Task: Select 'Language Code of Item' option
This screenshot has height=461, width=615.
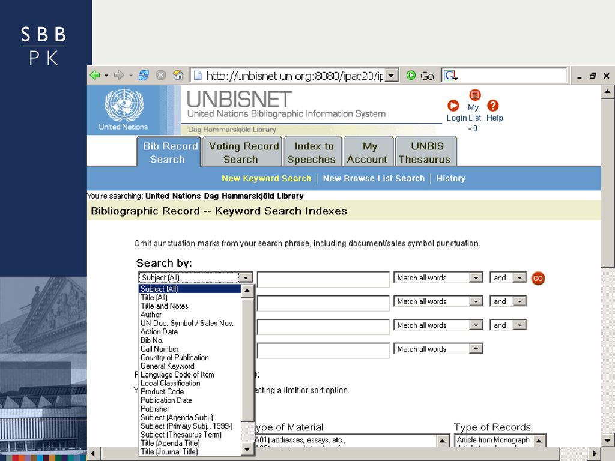Action: 190,375
